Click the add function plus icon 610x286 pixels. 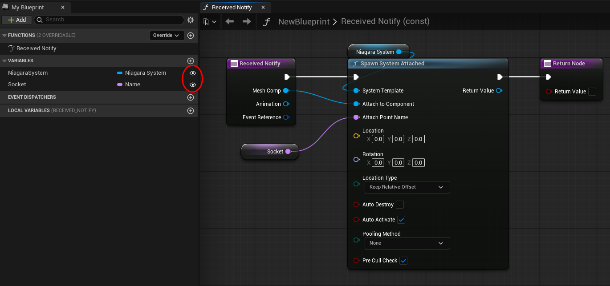pyautogui.click(x=191, y=36)
